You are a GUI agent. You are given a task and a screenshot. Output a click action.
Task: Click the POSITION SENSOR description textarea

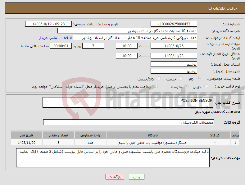128,102
